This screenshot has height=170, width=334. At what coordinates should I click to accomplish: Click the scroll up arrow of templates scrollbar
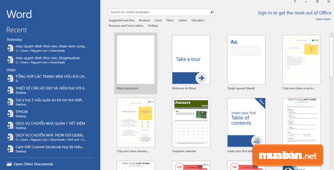click(331, 35)
